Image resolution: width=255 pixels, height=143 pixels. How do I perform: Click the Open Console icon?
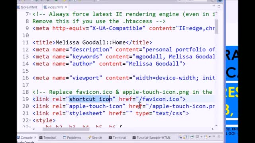tap(206, 137)
